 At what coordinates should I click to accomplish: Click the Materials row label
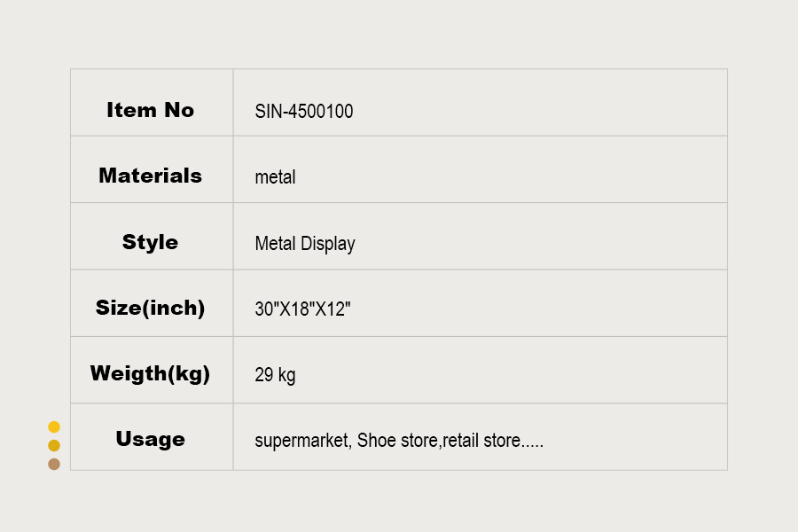point(150,176)
